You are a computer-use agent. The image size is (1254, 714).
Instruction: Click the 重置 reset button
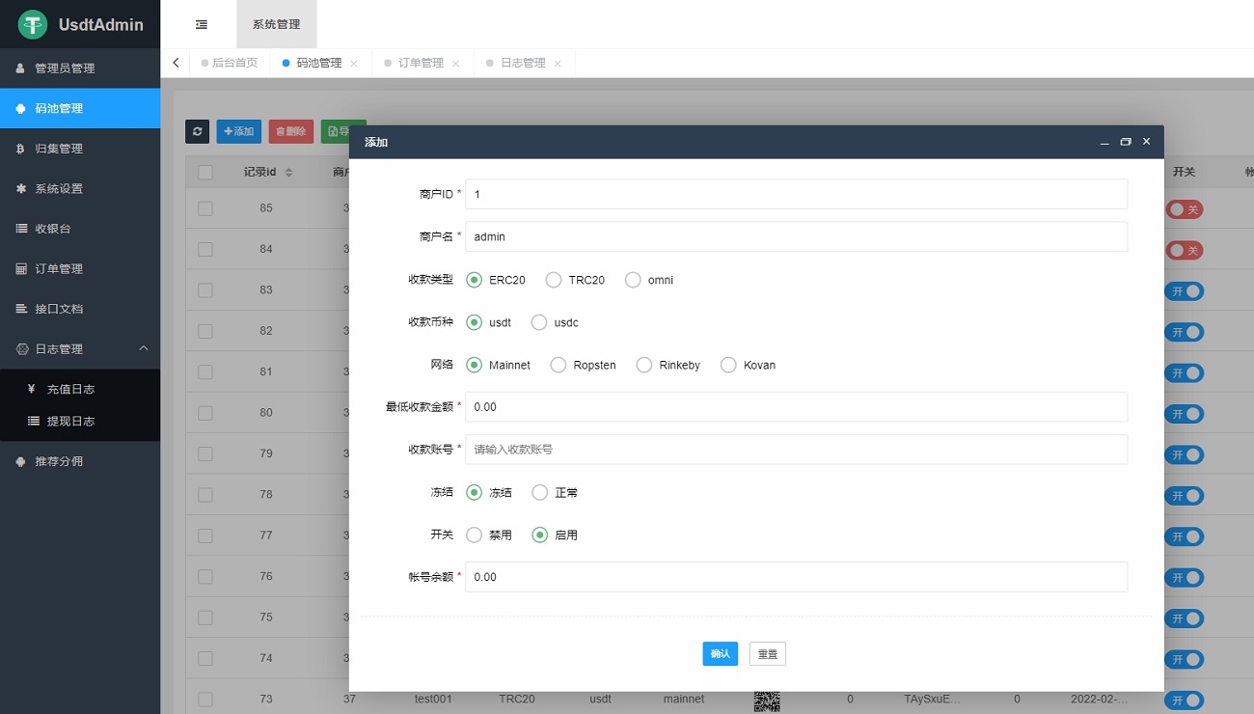point(767,653)
